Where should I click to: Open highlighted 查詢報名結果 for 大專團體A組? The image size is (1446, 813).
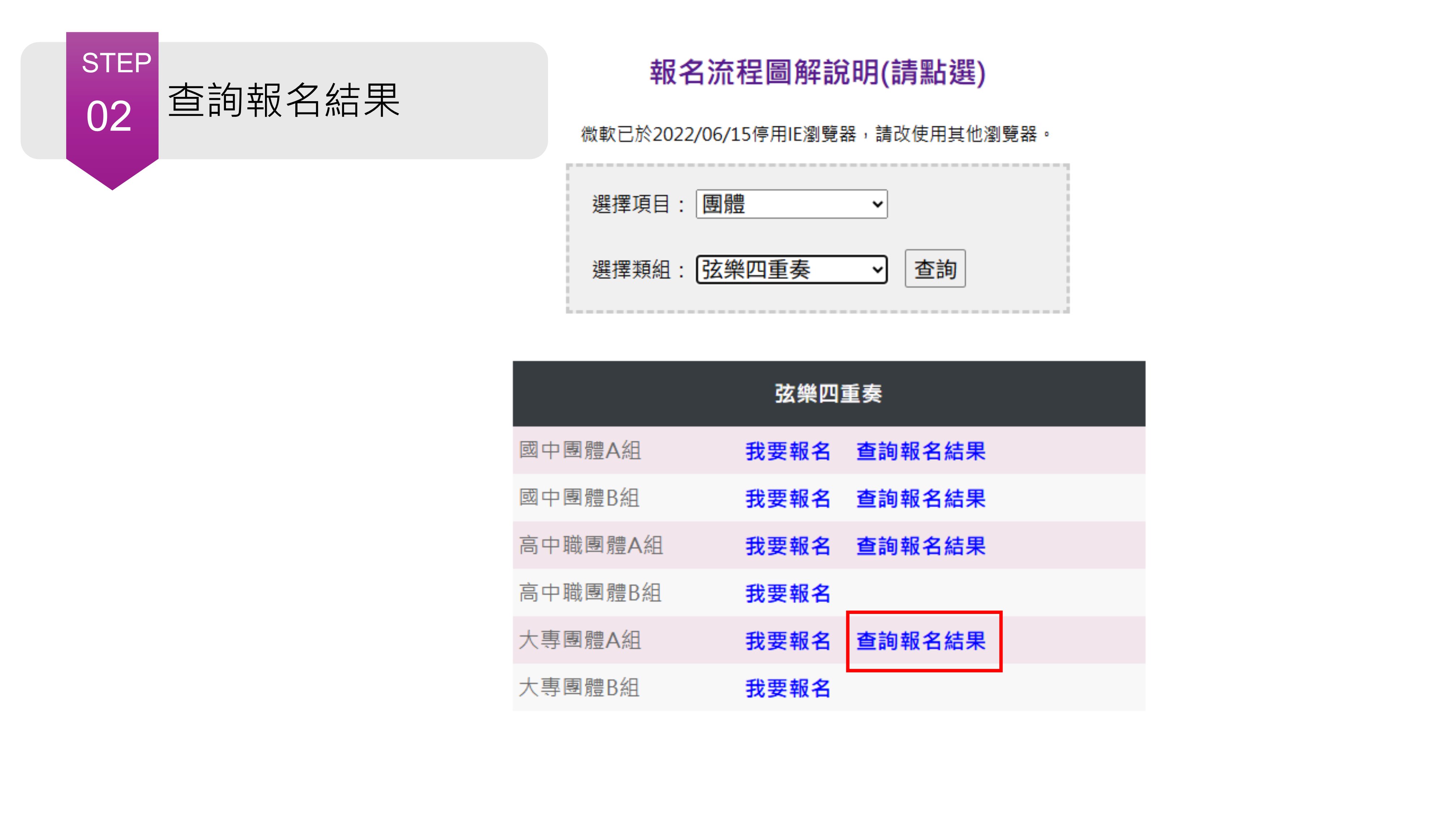pyautogui.click(x=921, y=640)
